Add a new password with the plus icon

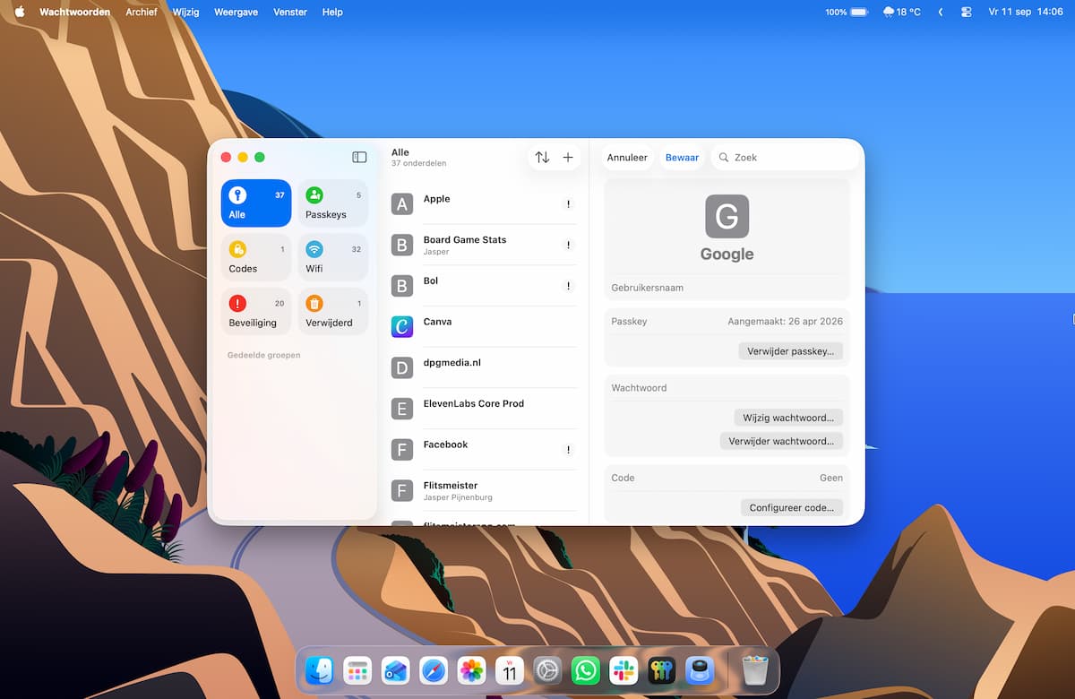click(x=568, y=157)
